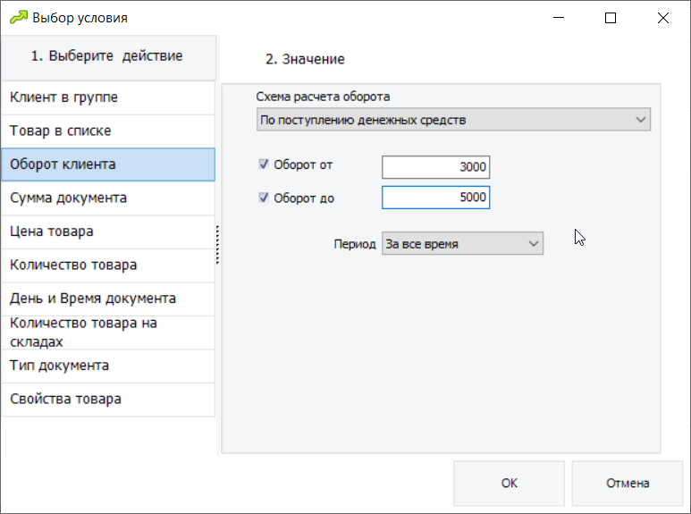Click the dotted splitter handle between panels
This screenshot has width=691, height=514.
coord(218,245)
